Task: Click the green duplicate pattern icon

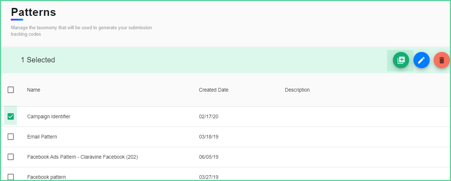Action: pos(401,60)
